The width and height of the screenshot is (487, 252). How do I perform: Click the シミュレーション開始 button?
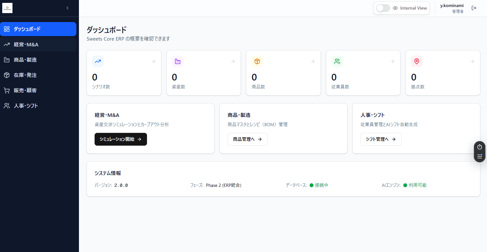click(x=120, y=139)
